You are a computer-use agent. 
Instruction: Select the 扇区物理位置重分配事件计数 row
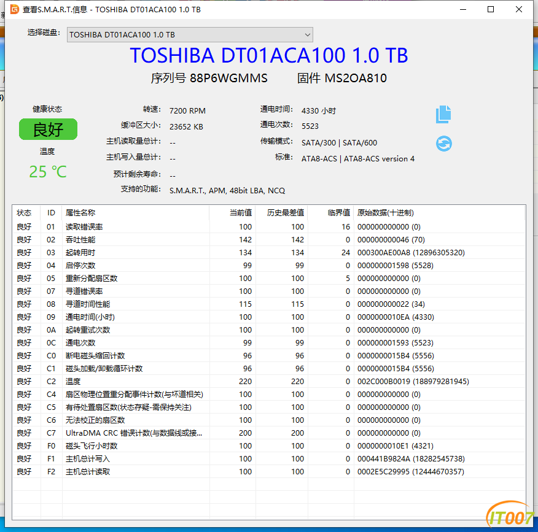pos(268,394)
